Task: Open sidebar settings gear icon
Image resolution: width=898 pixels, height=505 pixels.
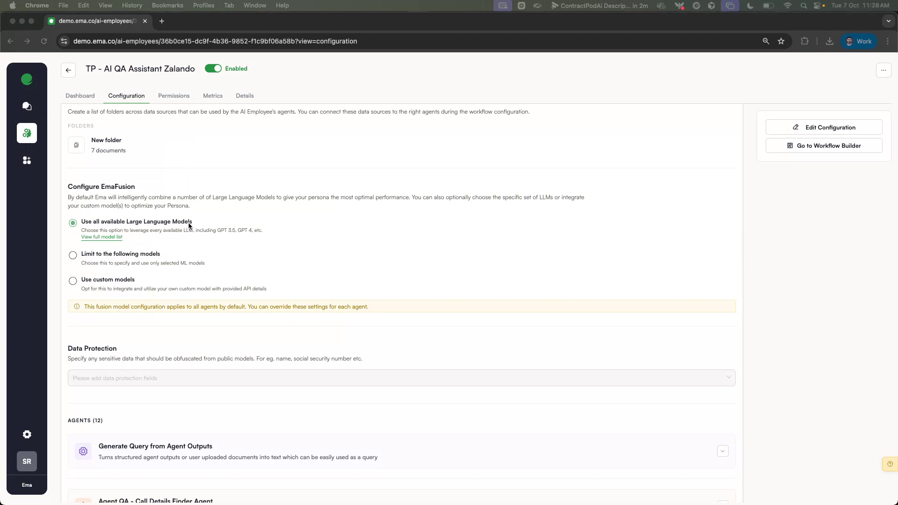Action: point(27,434)
